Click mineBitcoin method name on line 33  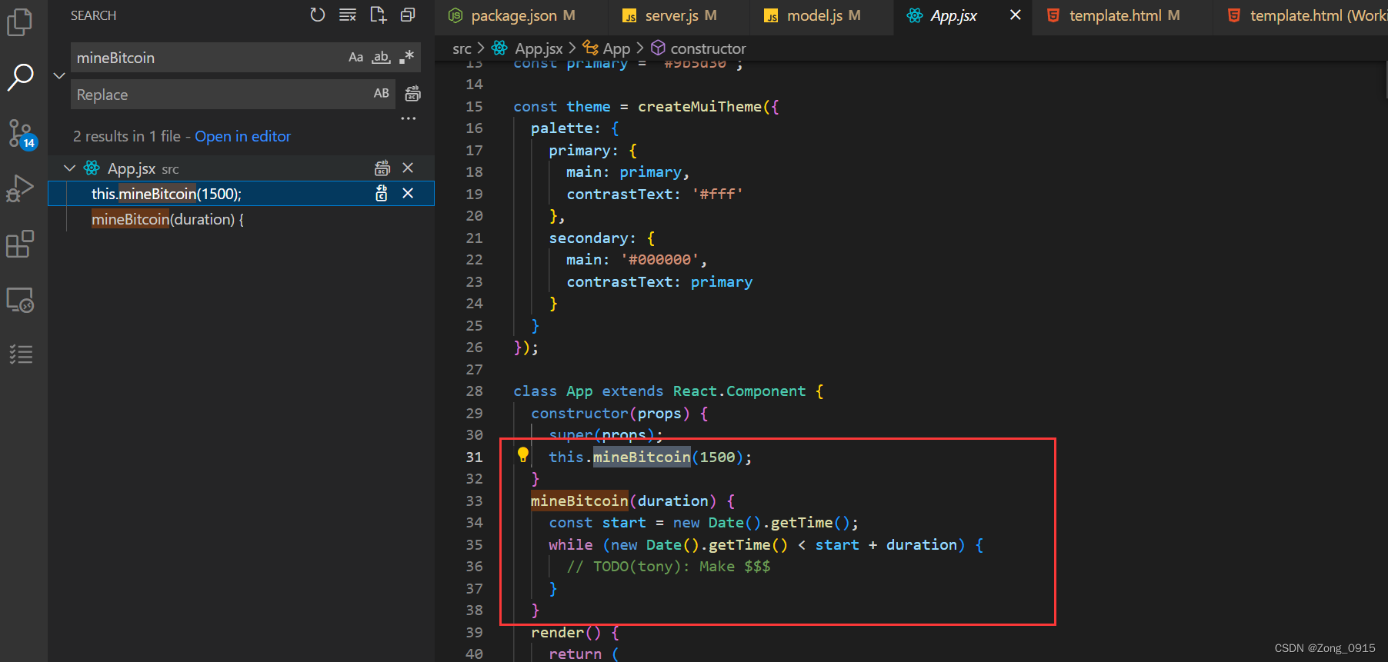(x=579, y=501)
